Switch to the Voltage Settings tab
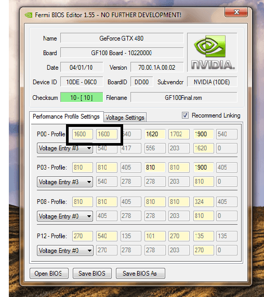 coord(125,118)
